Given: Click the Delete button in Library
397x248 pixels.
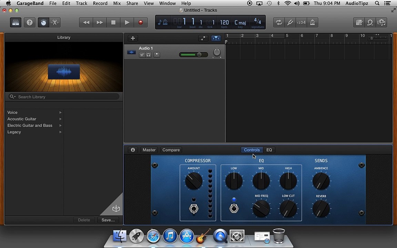Looking at the screenshot, I should [x=84, y=220].
